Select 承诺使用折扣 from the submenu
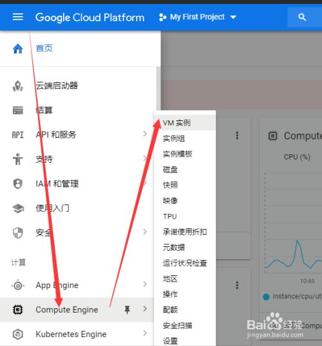 [185, 232]
